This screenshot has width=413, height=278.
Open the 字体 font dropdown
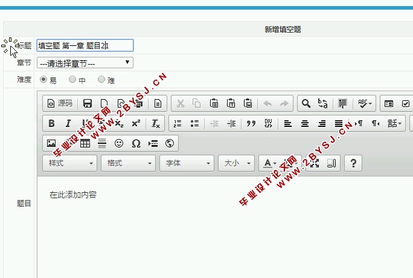click(187, 163)
